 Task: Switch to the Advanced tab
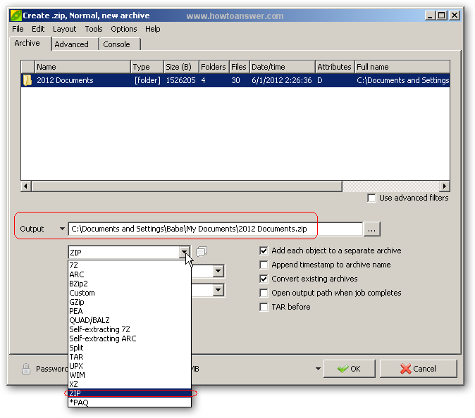tap(72, 44)
